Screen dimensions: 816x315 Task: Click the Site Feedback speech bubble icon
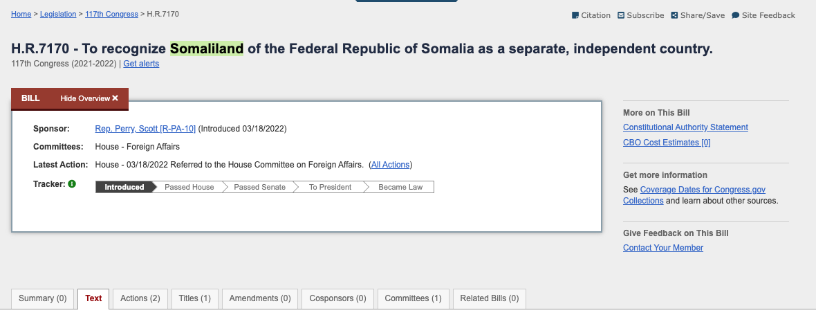(735, 15)
